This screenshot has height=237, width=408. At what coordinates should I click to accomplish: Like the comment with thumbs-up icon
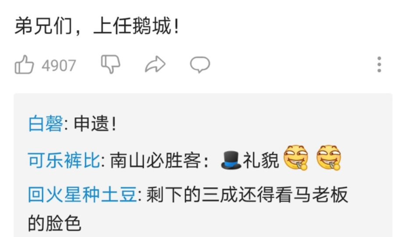pyautogui.click(x=24, y=64)
